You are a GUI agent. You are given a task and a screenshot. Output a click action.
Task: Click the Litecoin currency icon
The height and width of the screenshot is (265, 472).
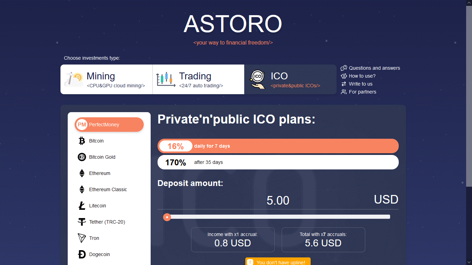tap(82, 206)
